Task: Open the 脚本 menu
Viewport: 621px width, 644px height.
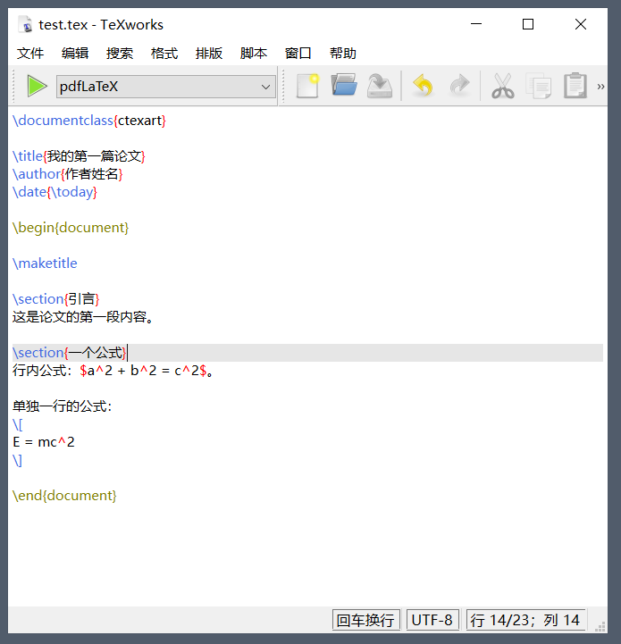Action: 254,54
